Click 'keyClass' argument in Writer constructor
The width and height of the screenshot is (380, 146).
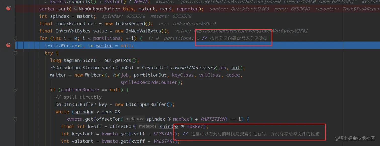point(183,75)
